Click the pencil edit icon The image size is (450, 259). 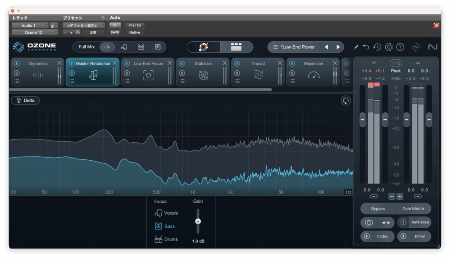click(356, 47)
